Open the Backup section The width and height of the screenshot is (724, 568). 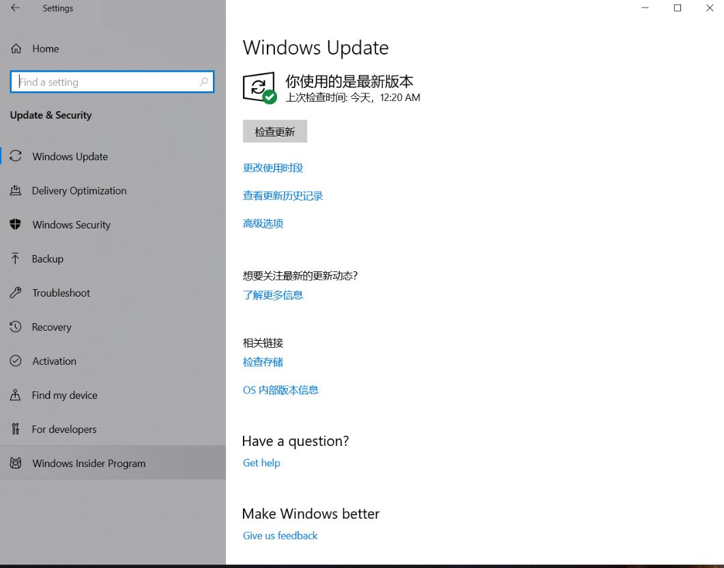[113, 259]
